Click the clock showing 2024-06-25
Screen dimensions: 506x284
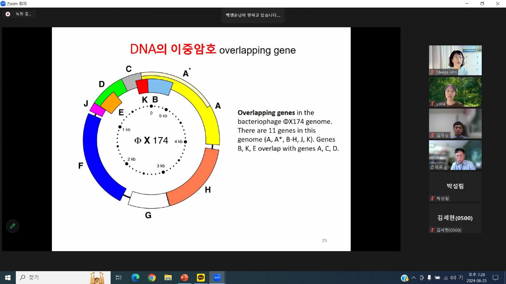[x=476, y=278]
